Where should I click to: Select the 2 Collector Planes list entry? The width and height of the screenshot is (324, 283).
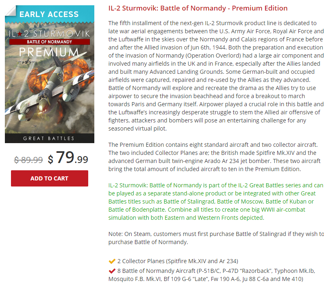coord(178,261)
